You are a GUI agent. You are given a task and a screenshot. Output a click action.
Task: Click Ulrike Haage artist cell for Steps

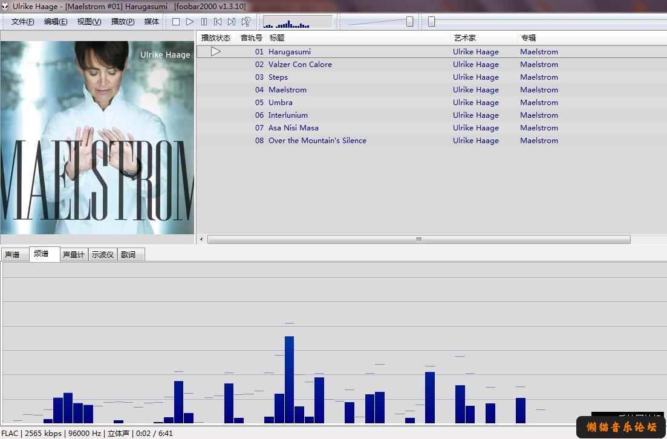tap(475, 77)
